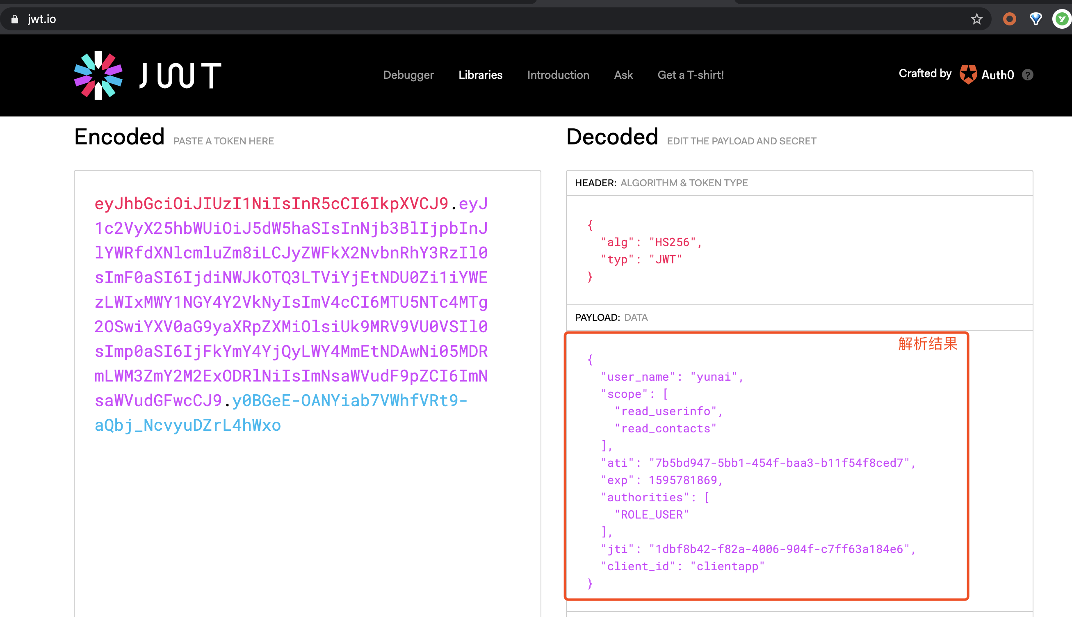
Task: Open the blue Vue devtools-like extension icon
Action: [x=1036, y=19]
